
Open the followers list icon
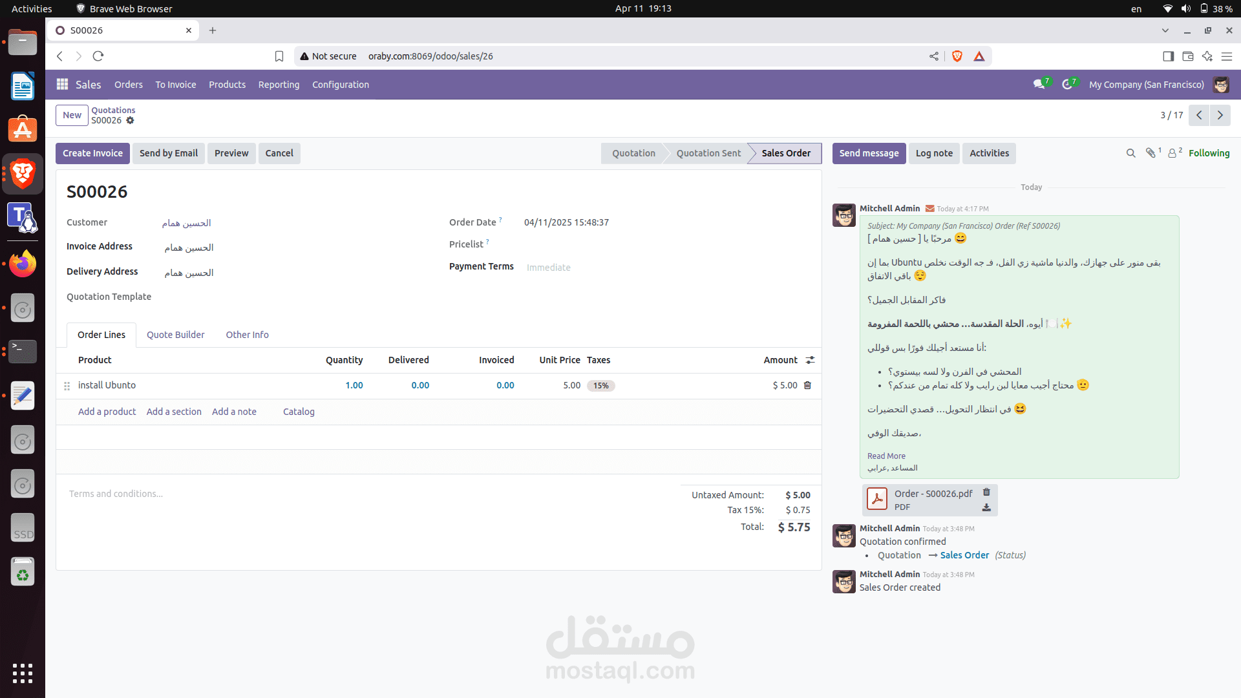(1172, 153)
